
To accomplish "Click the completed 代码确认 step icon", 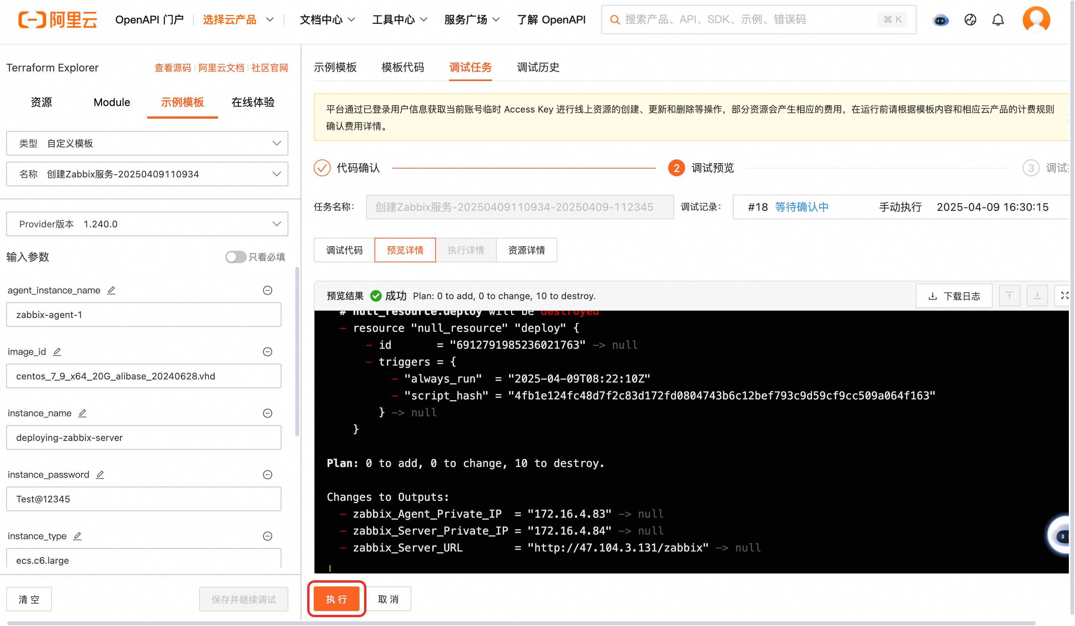I will [x=322, y=168].
